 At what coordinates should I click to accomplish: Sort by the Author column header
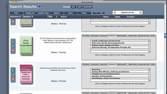click(x=64, y=17)
